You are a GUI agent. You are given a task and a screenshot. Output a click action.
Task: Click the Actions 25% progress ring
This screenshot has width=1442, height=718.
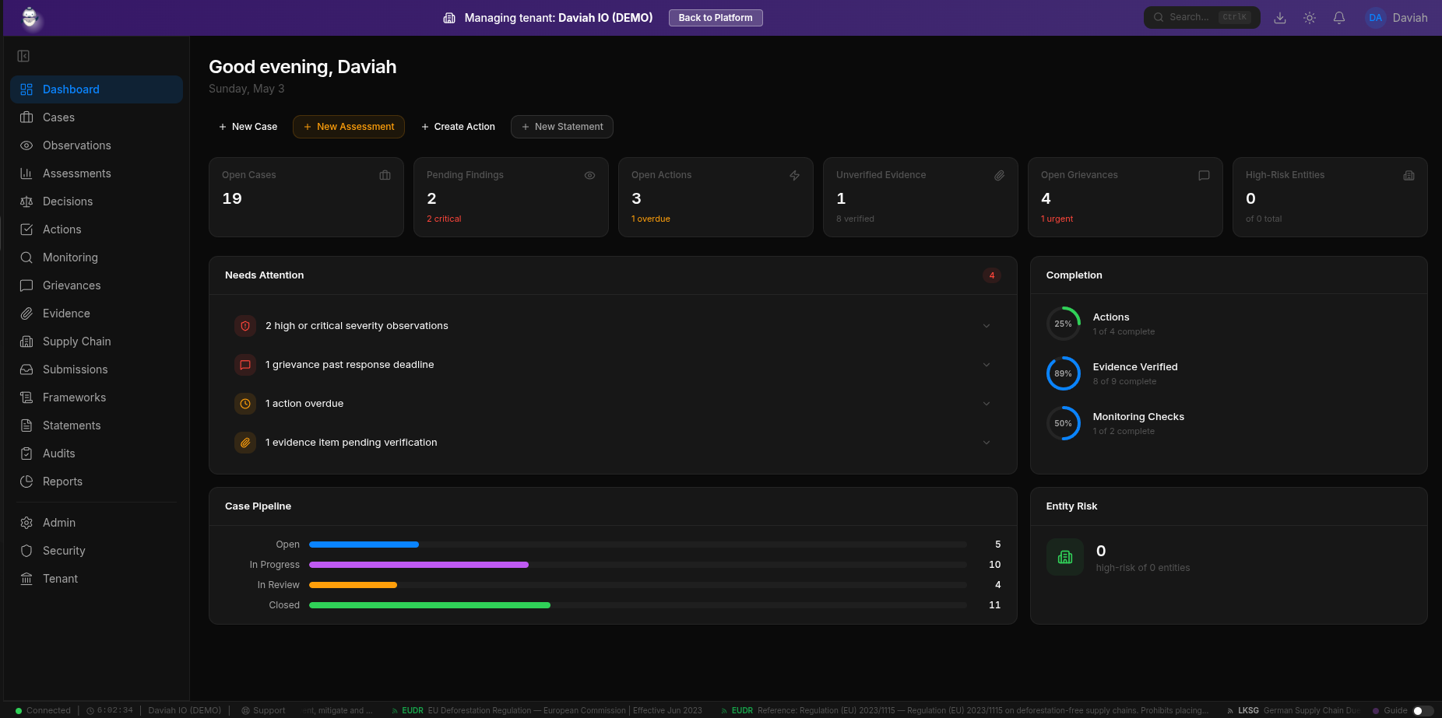point(1064,324)
